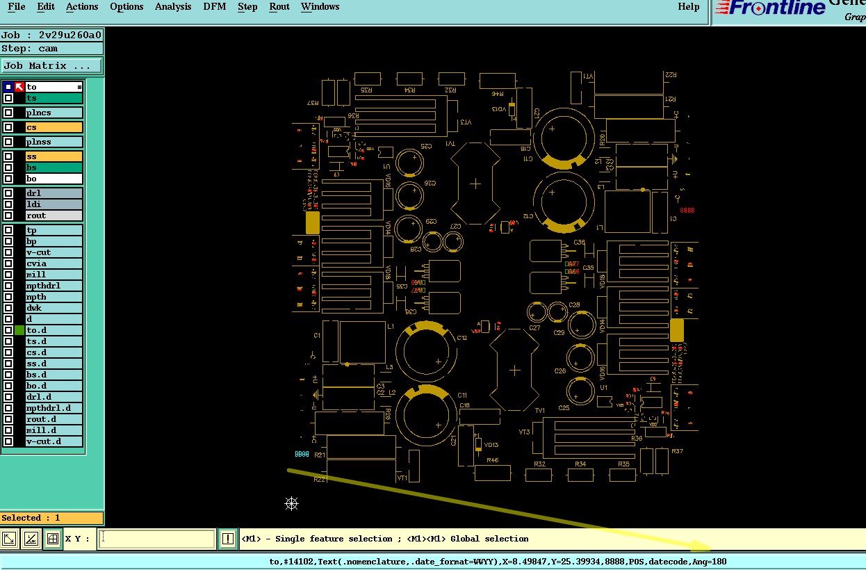Open the Options menu
This screenshot has height=570, width=866.
point(126,7)
